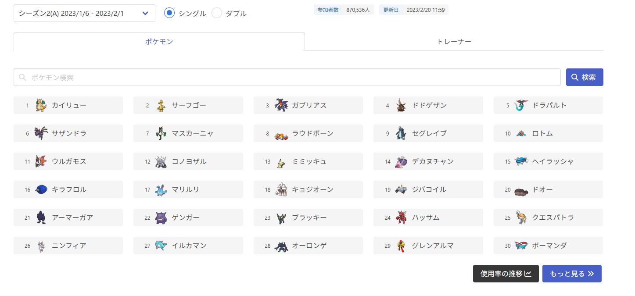Switch to the ポケモン tab

click(159, 42)
